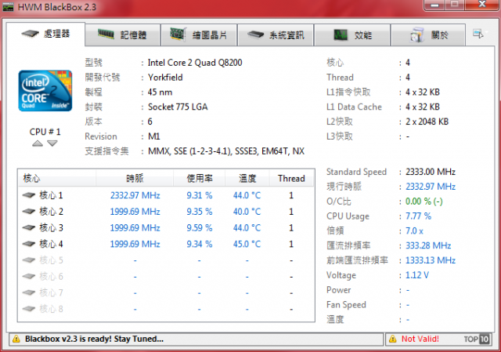Select the 處理器 tab

pos(45,34)
